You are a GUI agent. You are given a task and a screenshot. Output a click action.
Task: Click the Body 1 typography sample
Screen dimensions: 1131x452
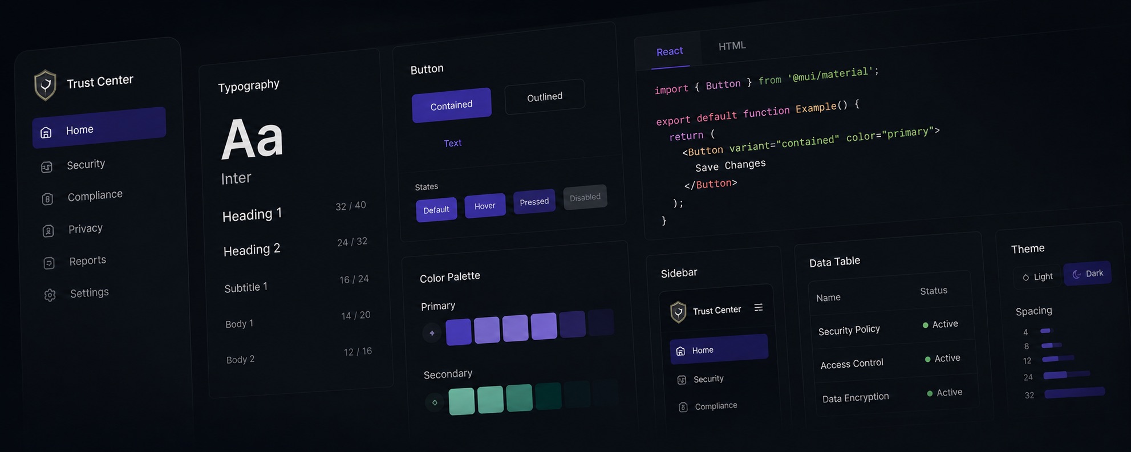[x=239, y=324]
